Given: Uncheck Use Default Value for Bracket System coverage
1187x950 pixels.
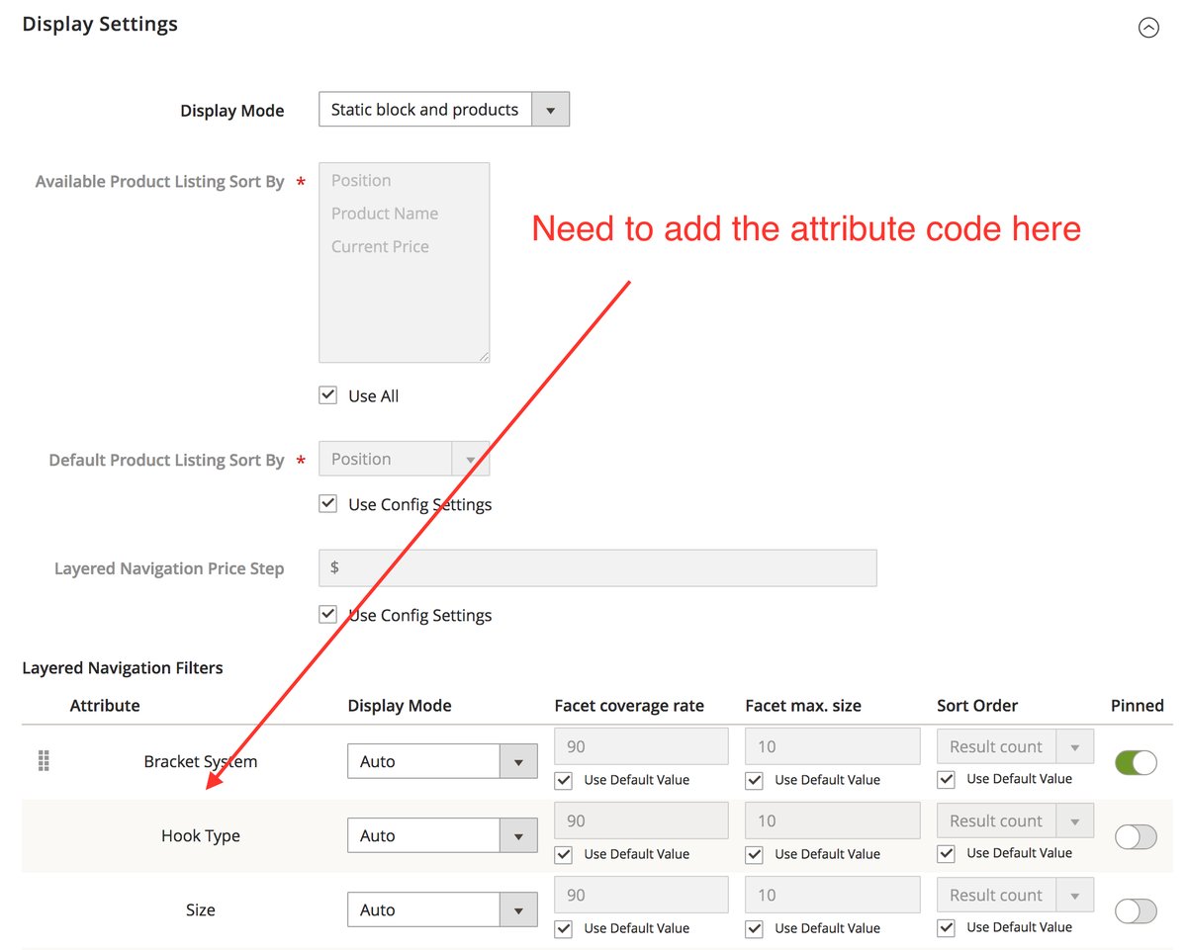Looking at the screenshot, I should (x=563, y=780).
